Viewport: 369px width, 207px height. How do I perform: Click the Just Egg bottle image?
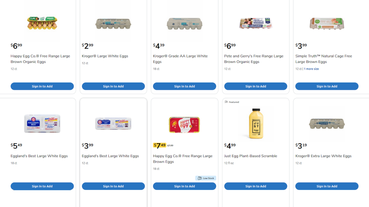[x=256, y=123]
